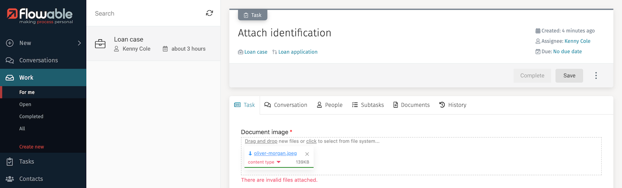Click the Tasks clipboard icon in sidebar
Screen dimensions: 622x188
tap(10, 162)
